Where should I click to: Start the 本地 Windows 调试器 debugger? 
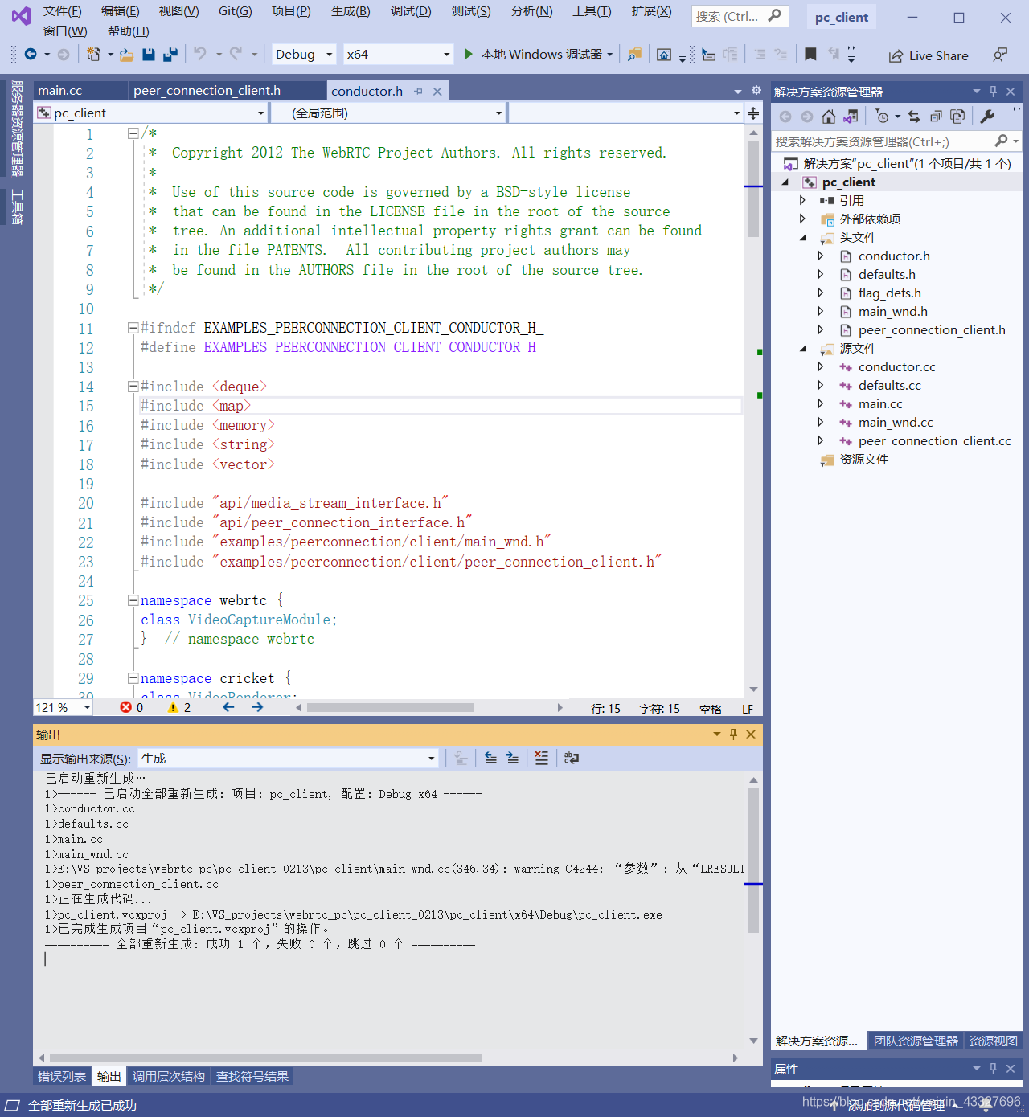[x=533, y=54]
